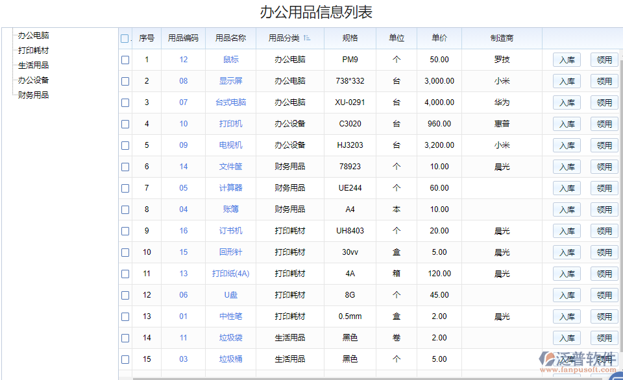The width and height of the screenshot is (623, 380).
Task: Click 入库 button for the 台式电脑 row
Action: (x=566, y=102)
